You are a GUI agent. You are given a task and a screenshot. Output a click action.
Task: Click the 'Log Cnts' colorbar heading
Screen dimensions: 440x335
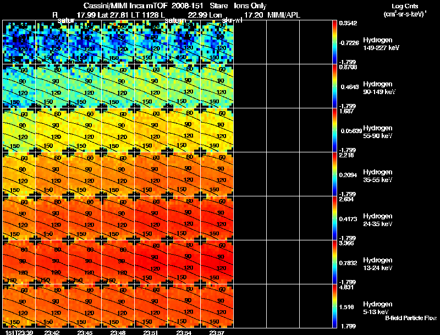405,6
